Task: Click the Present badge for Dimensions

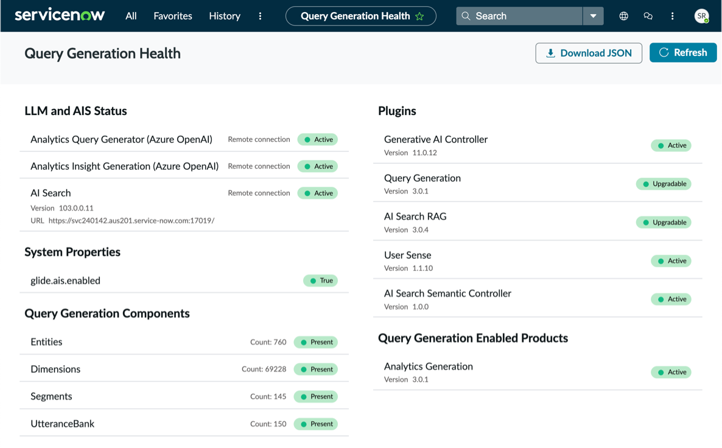Action: click(316, 369)
